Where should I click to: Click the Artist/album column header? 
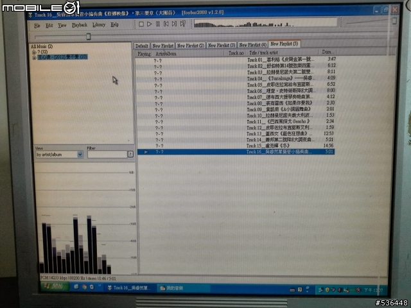pyautogui.click(x=188, y=54)
